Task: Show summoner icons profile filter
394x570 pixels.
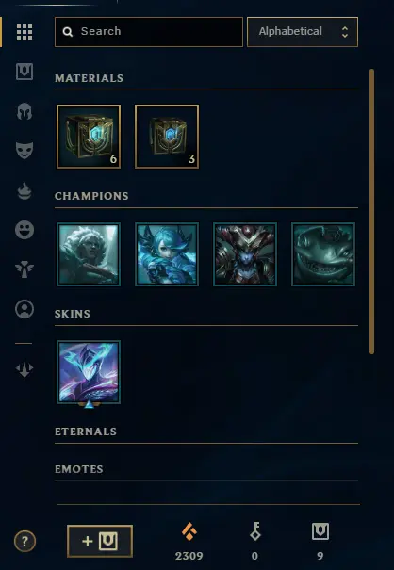Action: (x=25, y=309)
